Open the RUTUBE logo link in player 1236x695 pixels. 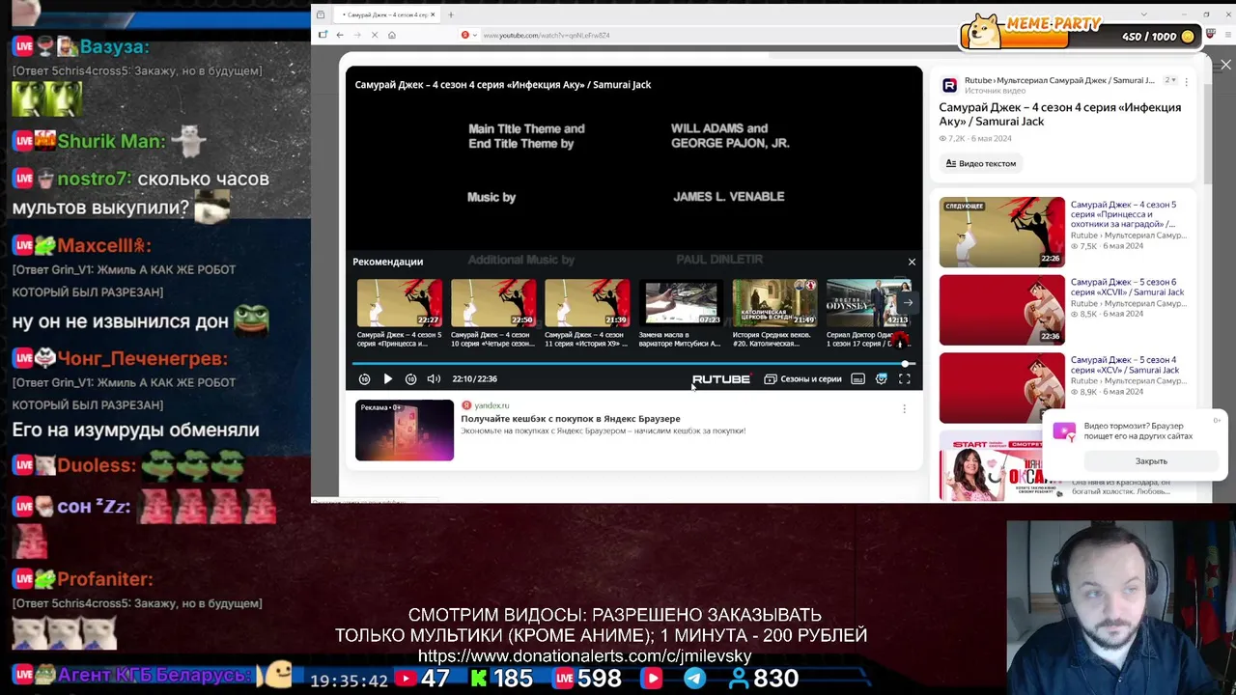pos(720,379)
